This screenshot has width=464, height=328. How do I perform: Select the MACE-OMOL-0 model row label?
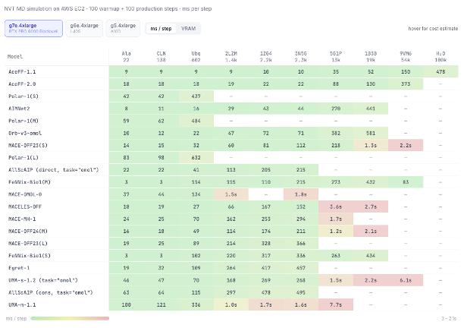coord(25,194)
